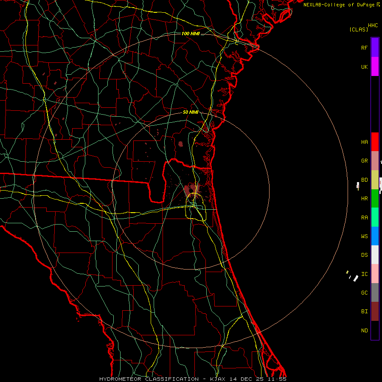Screen dimensions: 382x382
Task: Click the small brown echo north of state line
Action: (x=180, y=144)
